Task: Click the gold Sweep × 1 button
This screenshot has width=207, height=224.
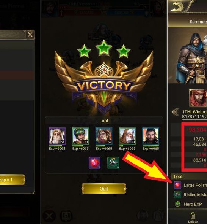Action: coord(12,180)
